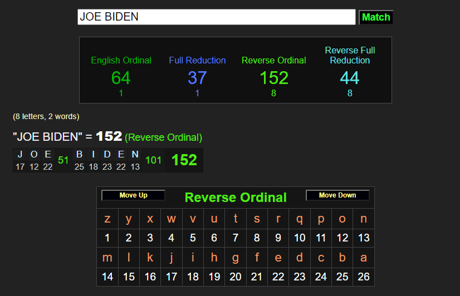Select the Reverse Ordinal cipher label

pyautogui.click(x=273, y=60)
